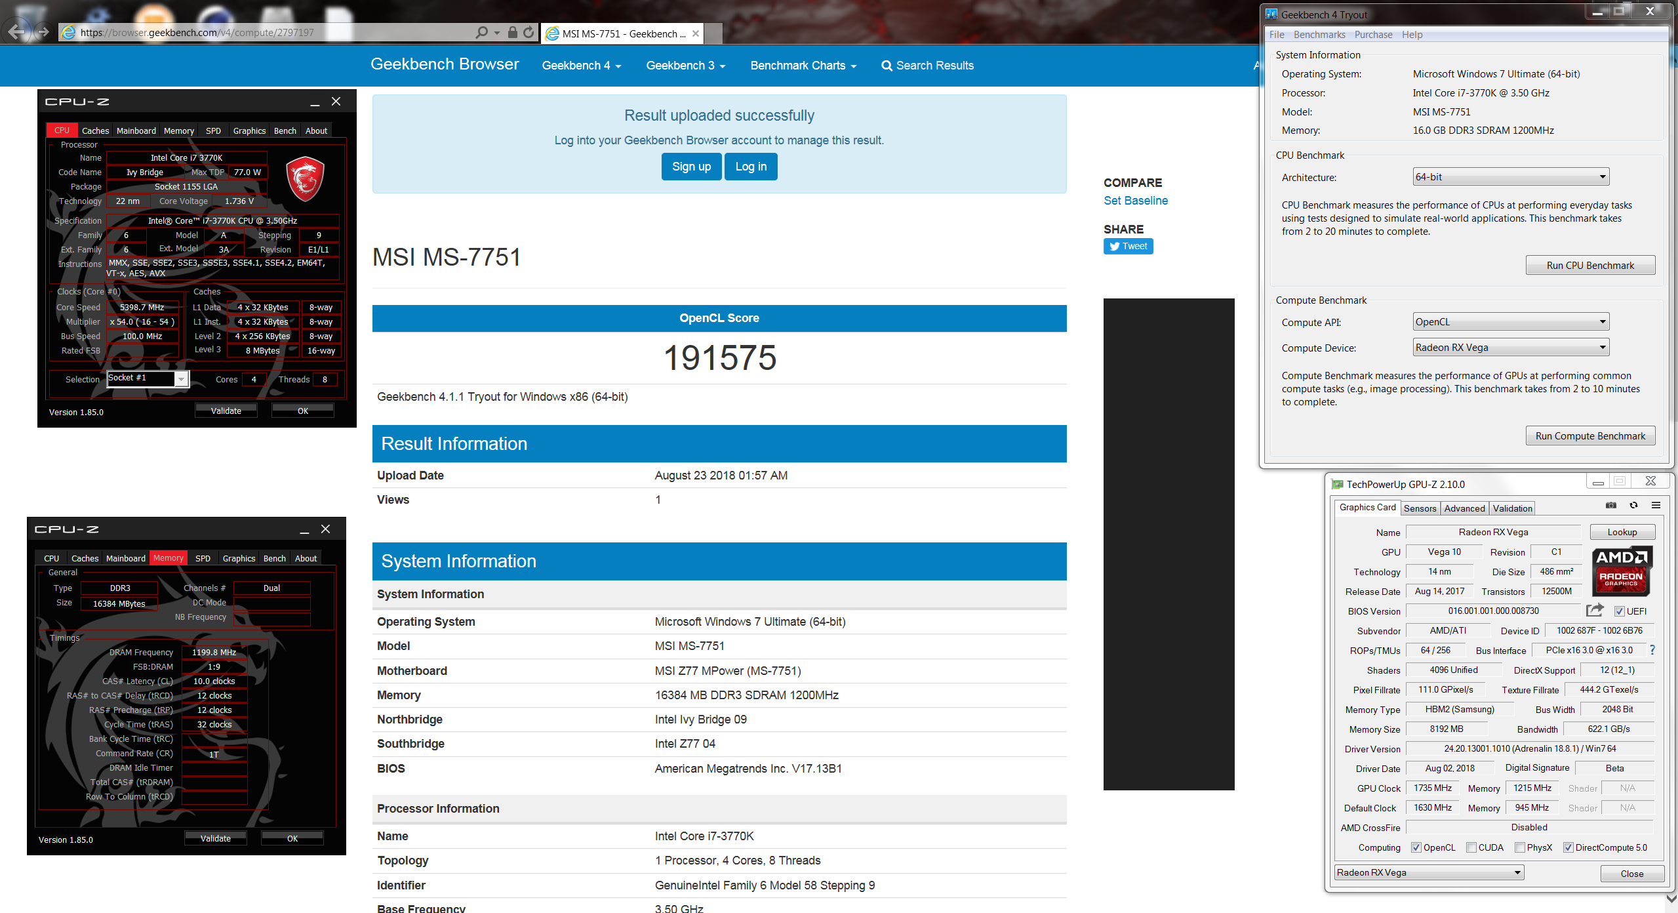This screenshot has height=913, width=1678.
Task: Toggle the PhysX computing checkbox
Action: 1520,847
